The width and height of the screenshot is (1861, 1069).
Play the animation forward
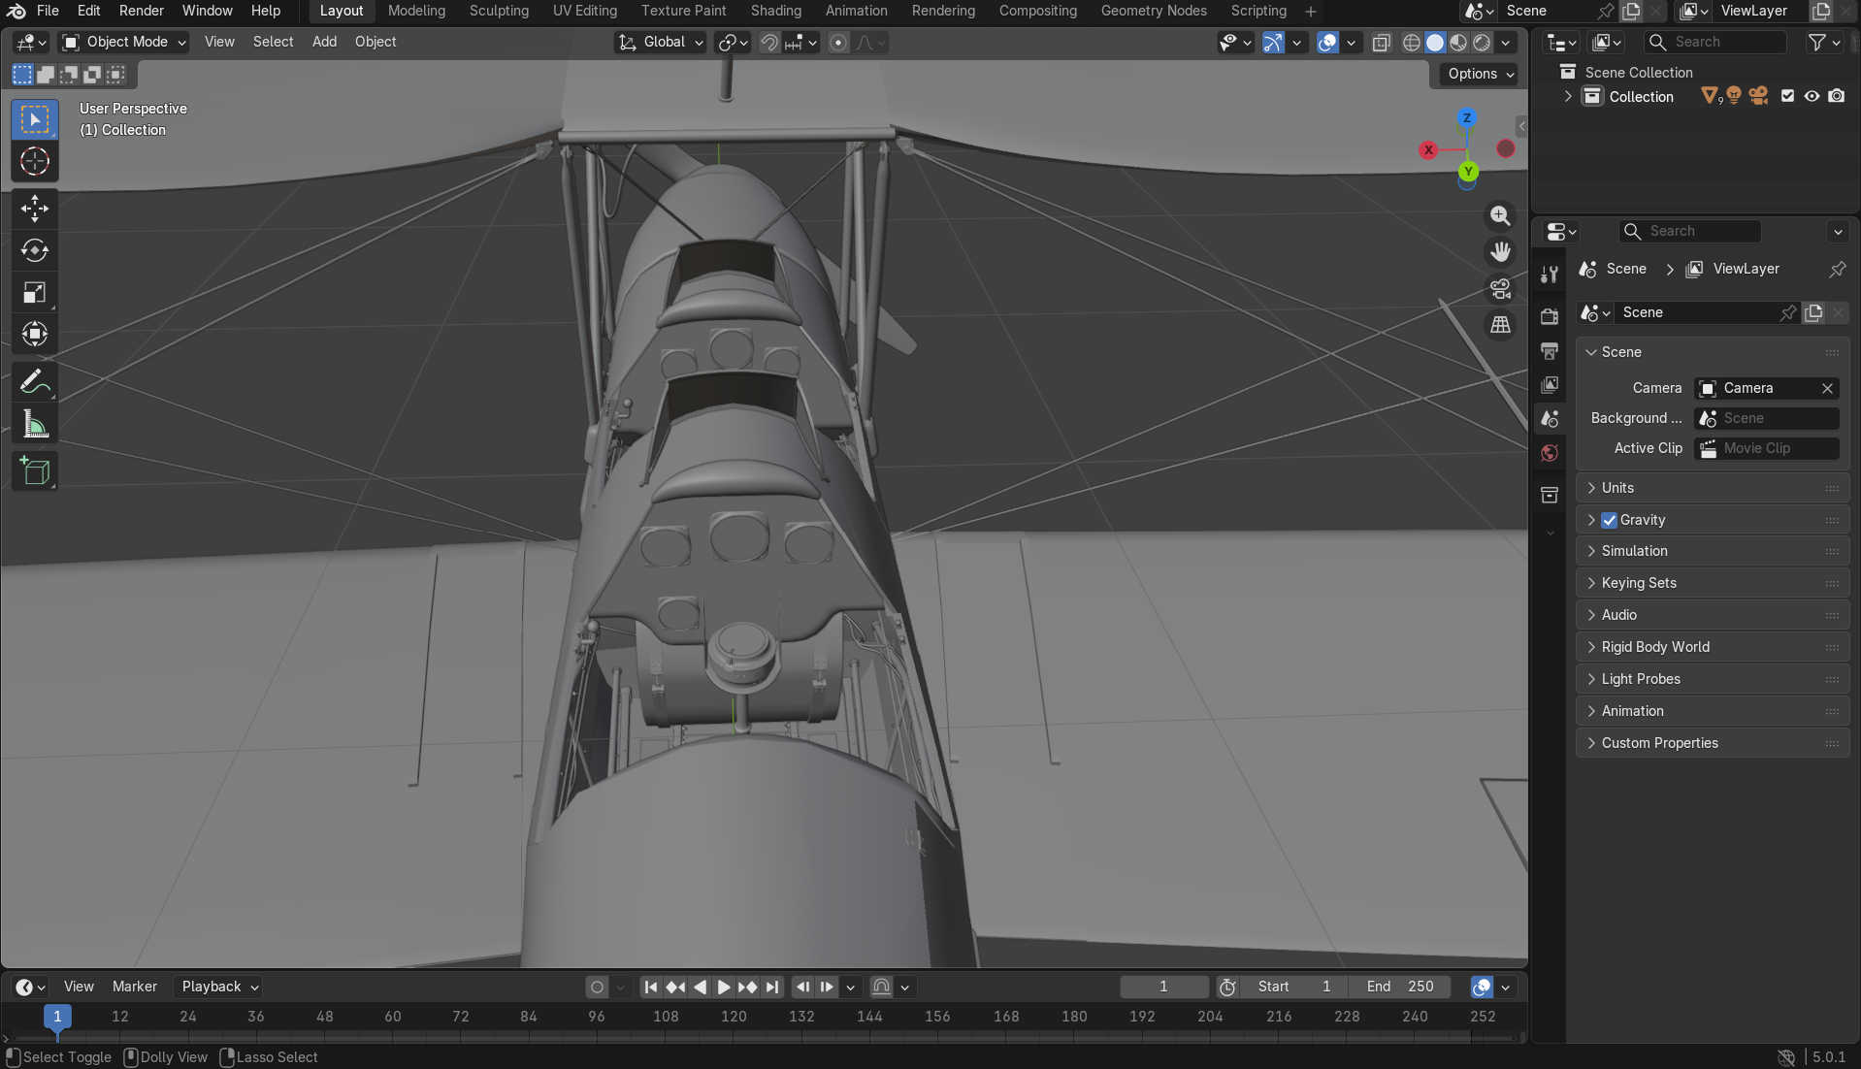click(x=724, y=987)
